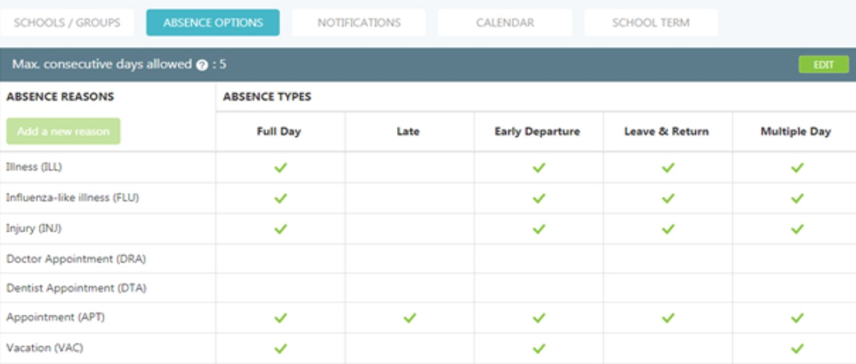
Task: Click the Vacation Multiple Day checkmark
Action: [797, 349]
